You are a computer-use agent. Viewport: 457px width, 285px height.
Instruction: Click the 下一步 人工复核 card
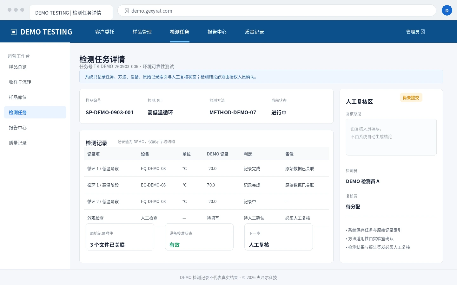(279, 237)
